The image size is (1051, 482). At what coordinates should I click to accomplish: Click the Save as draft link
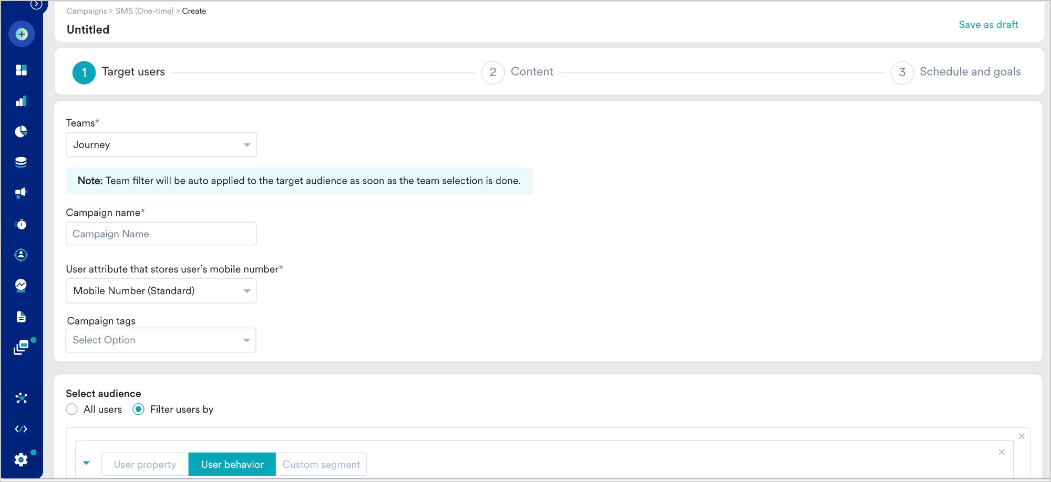[988, 25]
